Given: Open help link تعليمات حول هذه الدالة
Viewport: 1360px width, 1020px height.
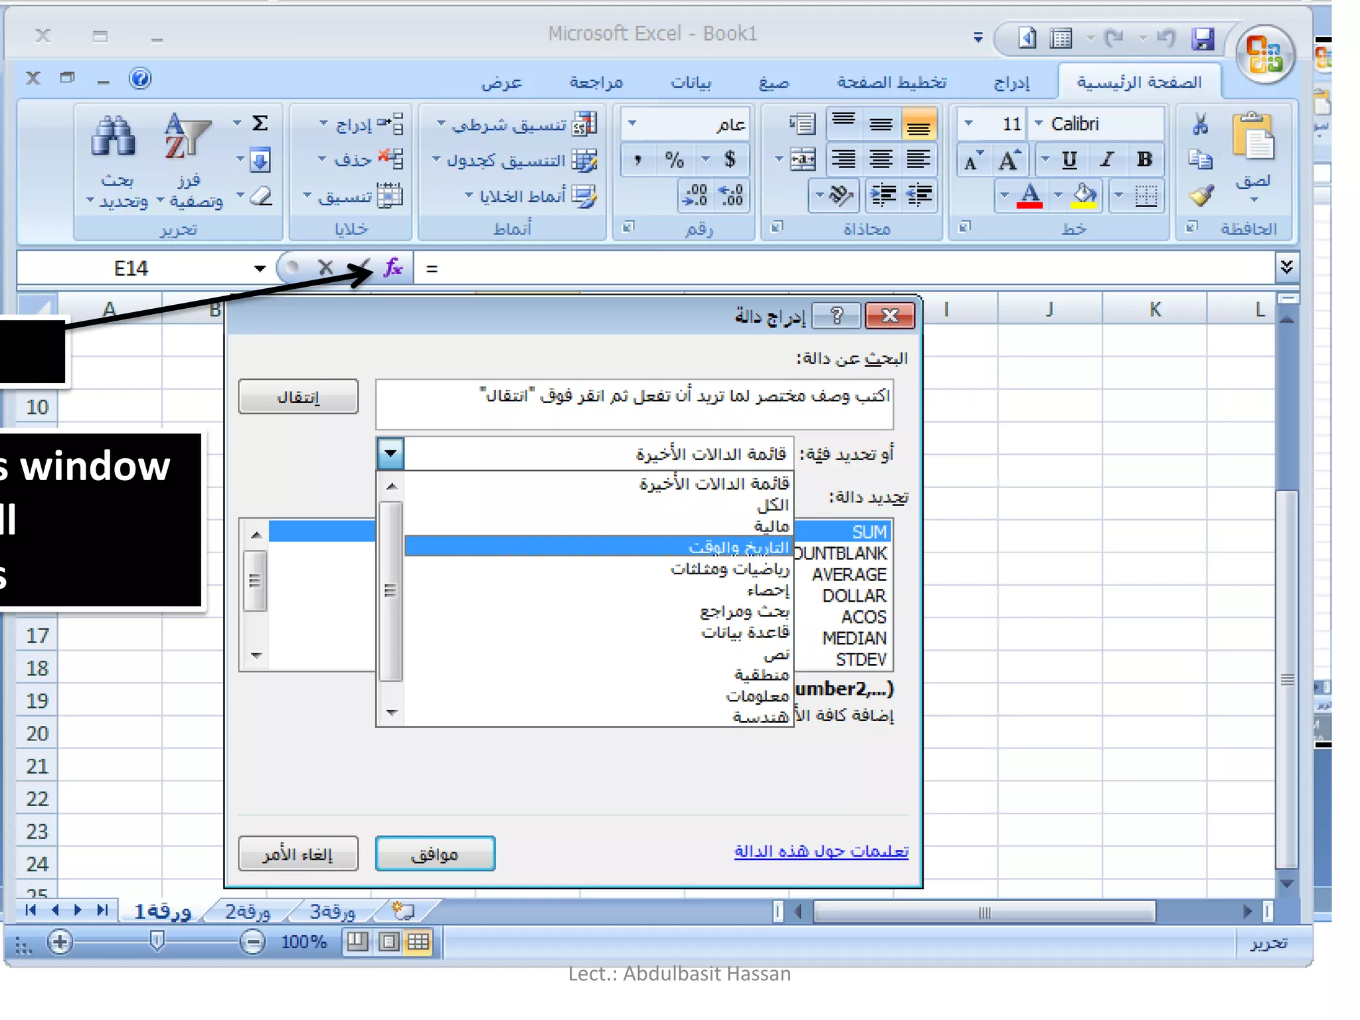Looking at the screenshot, I should click(x=821, y=851).
